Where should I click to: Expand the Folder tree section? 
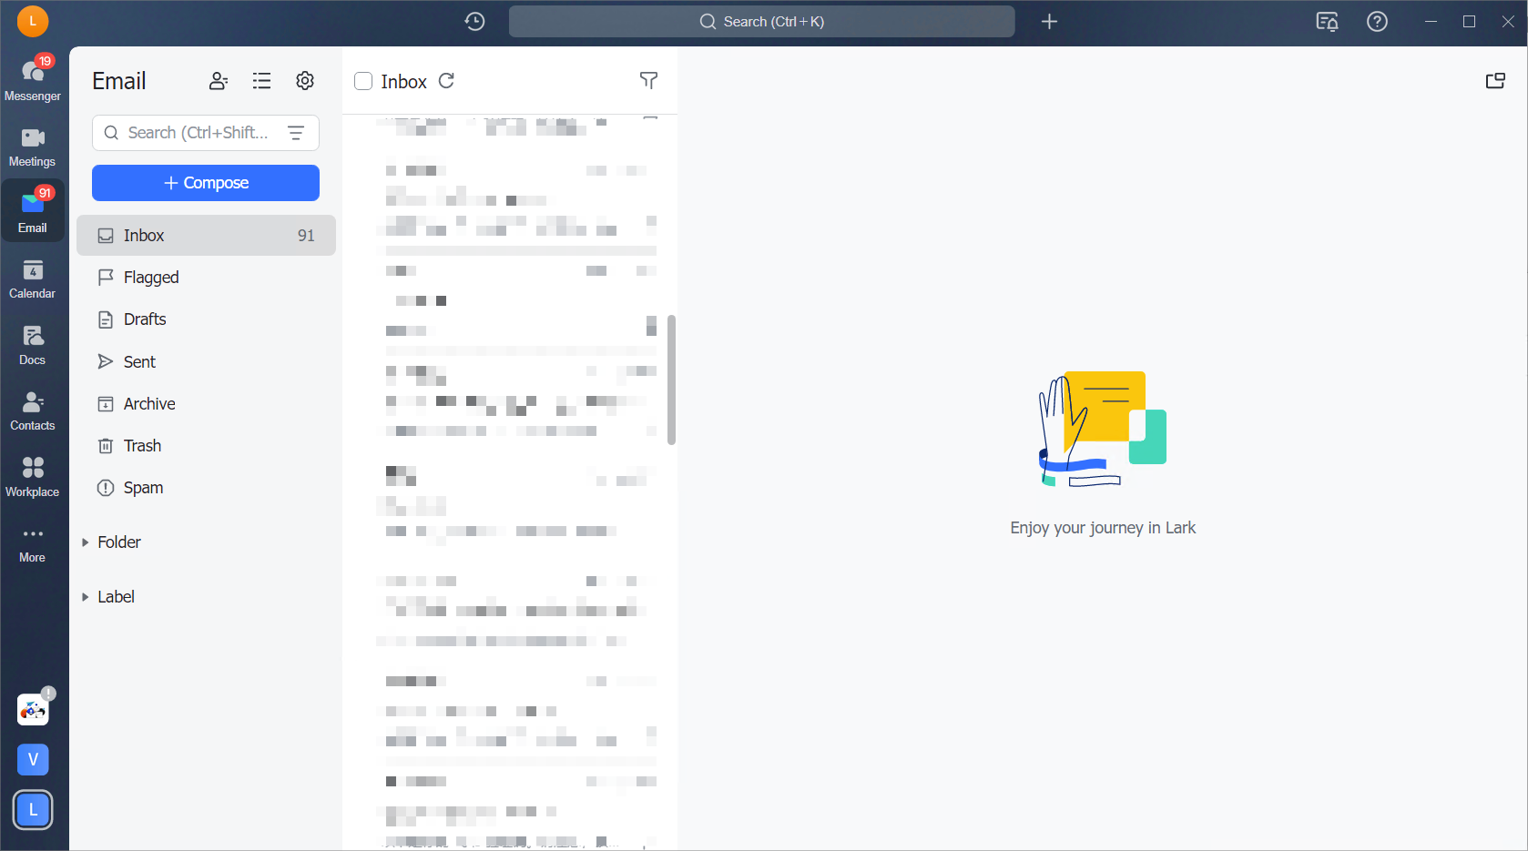pyautogui.click(x=86, y=542)
